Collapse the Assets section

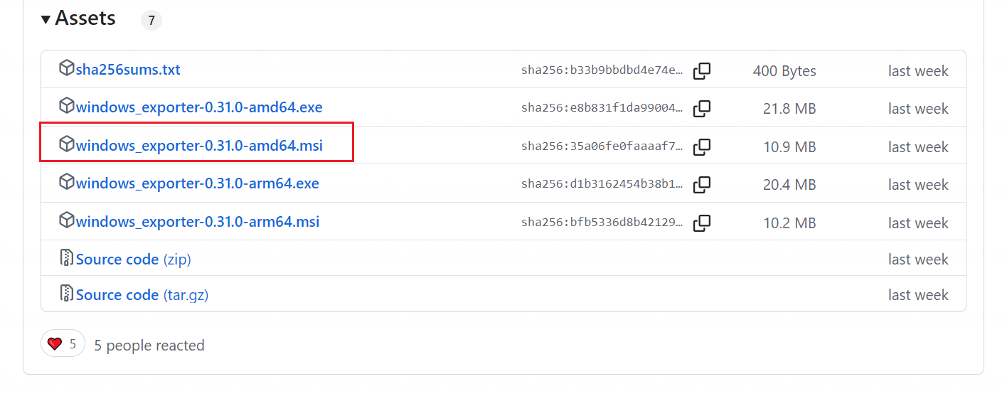click(x=46, y=19)
